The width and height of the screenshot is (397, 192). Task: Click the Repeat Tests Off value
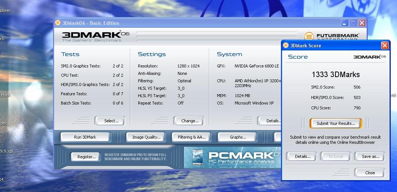tap(181, 103)
